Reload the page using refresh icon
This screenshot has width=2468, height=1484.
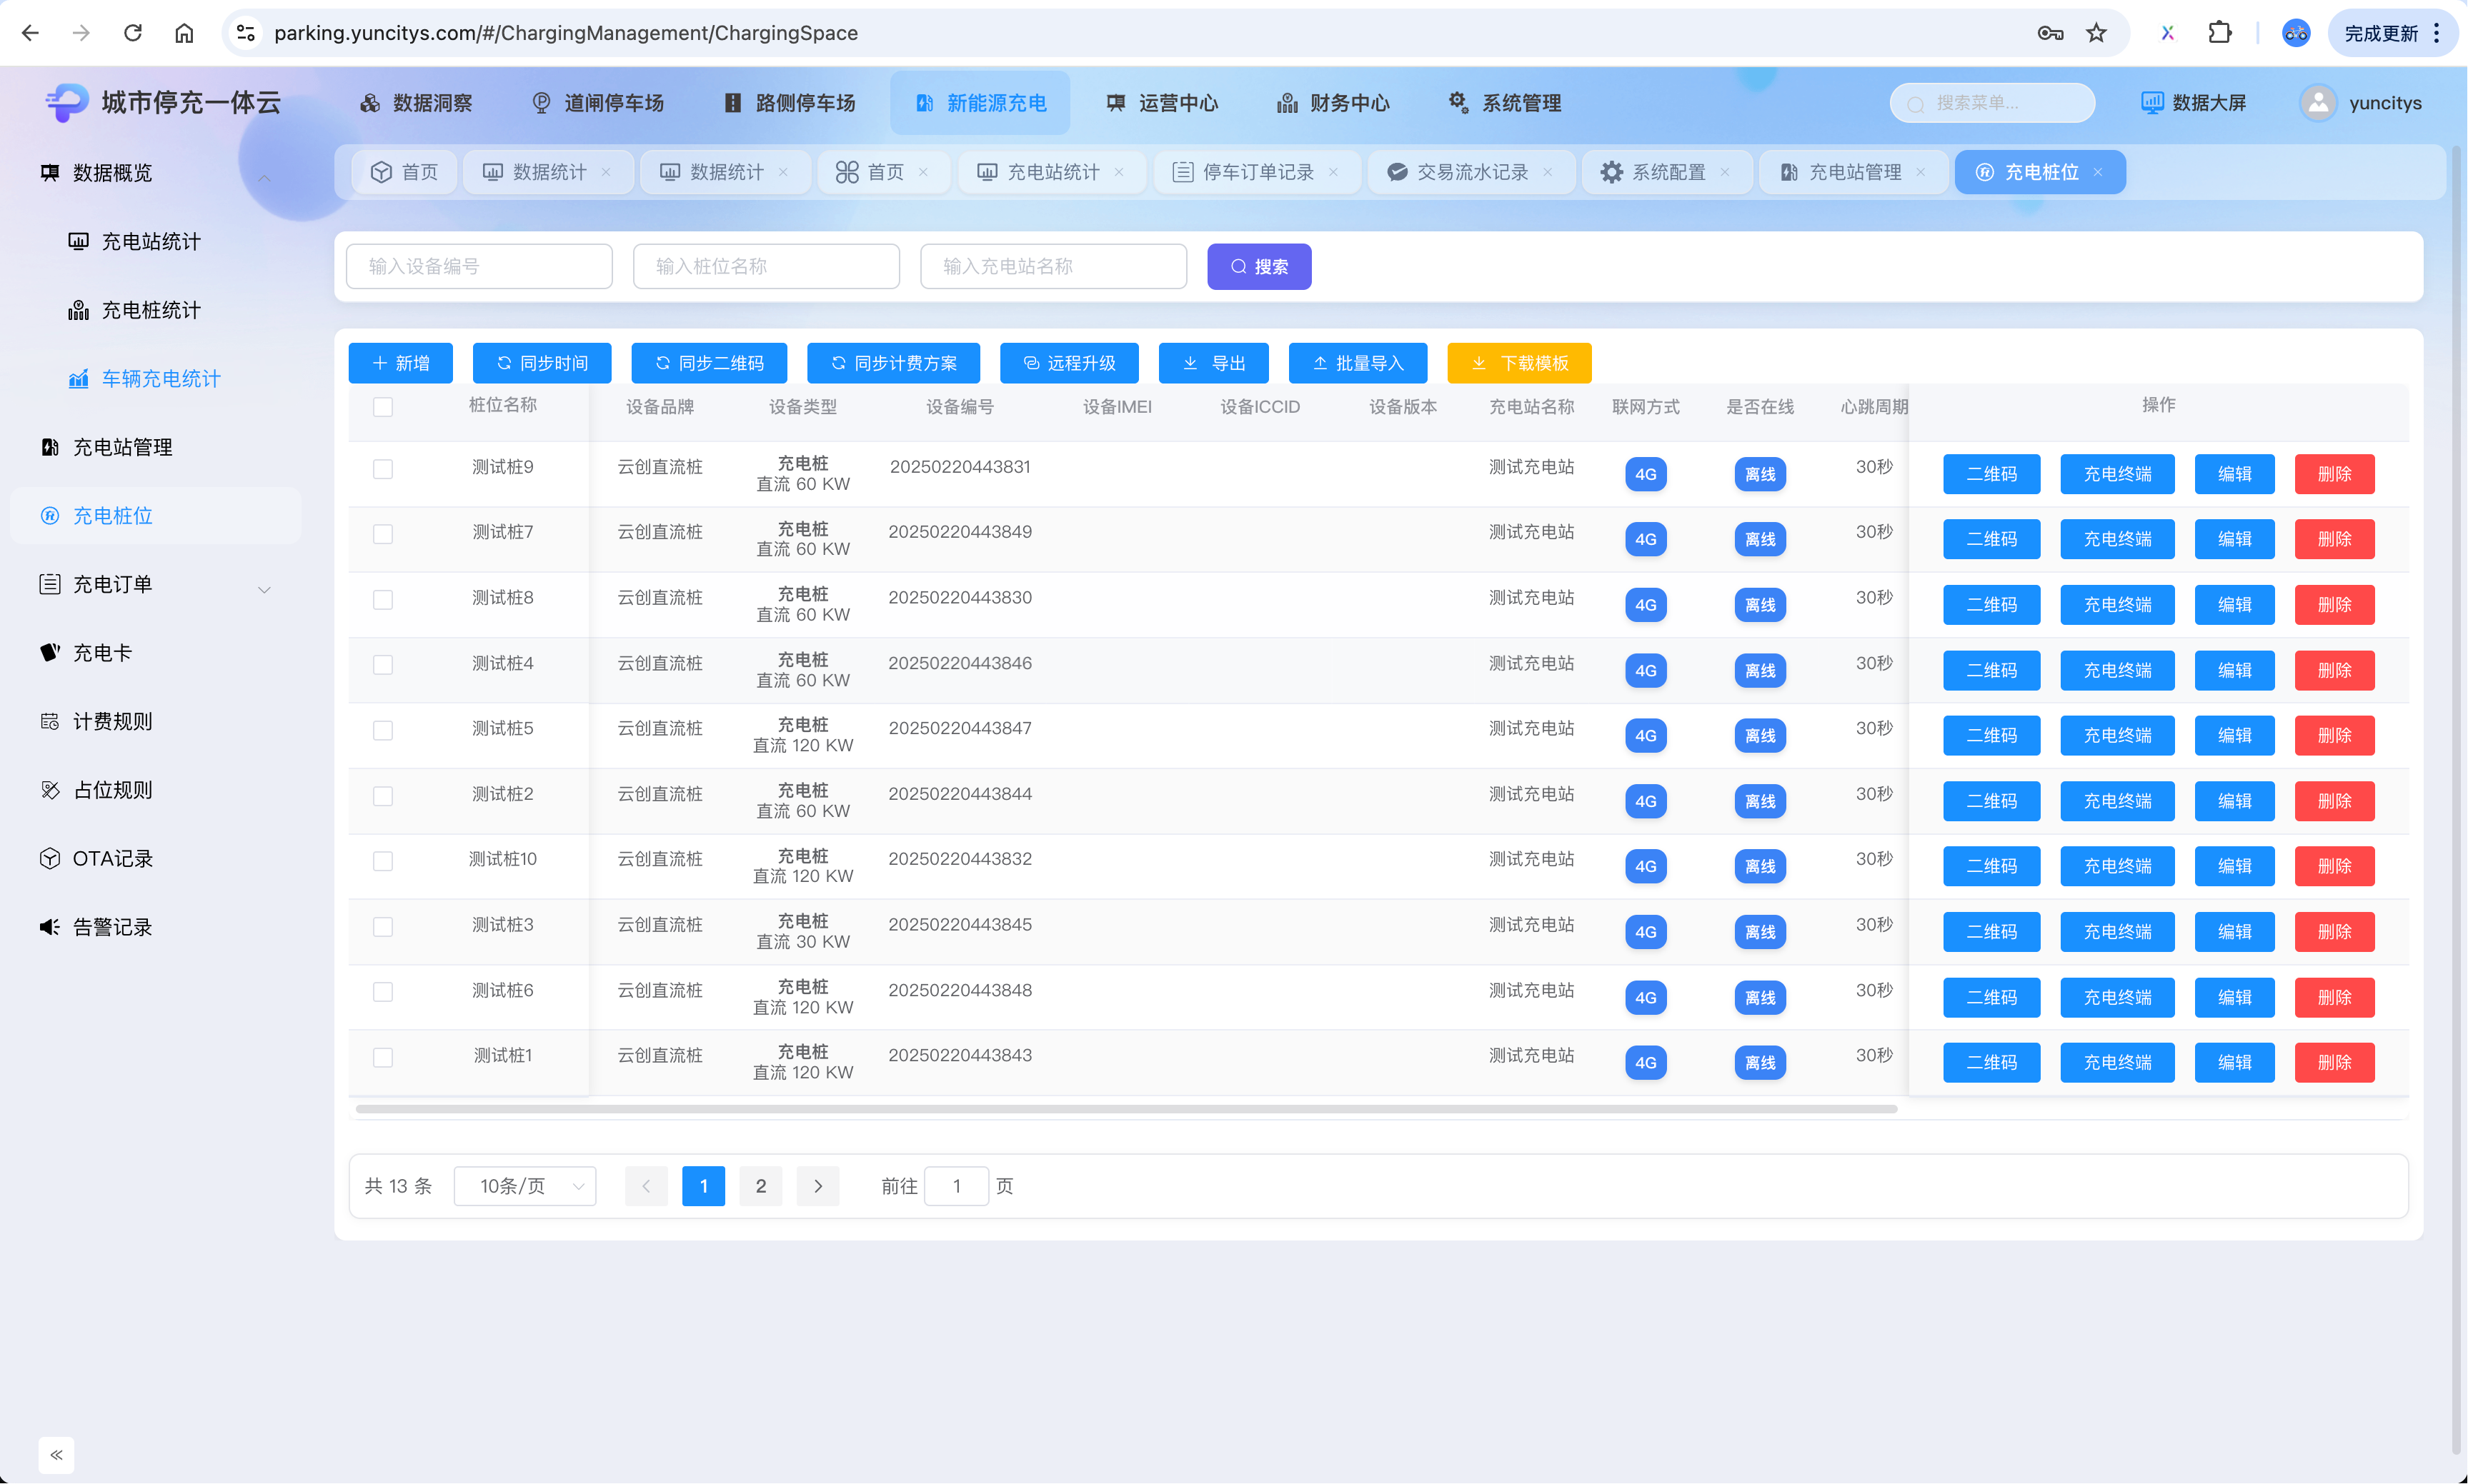[132, 33]
